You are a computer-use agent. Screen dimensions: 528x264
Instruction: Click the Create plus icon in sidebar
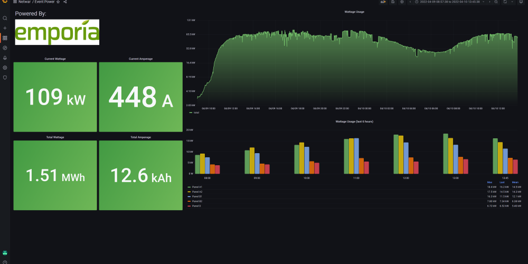click(5, 28)
